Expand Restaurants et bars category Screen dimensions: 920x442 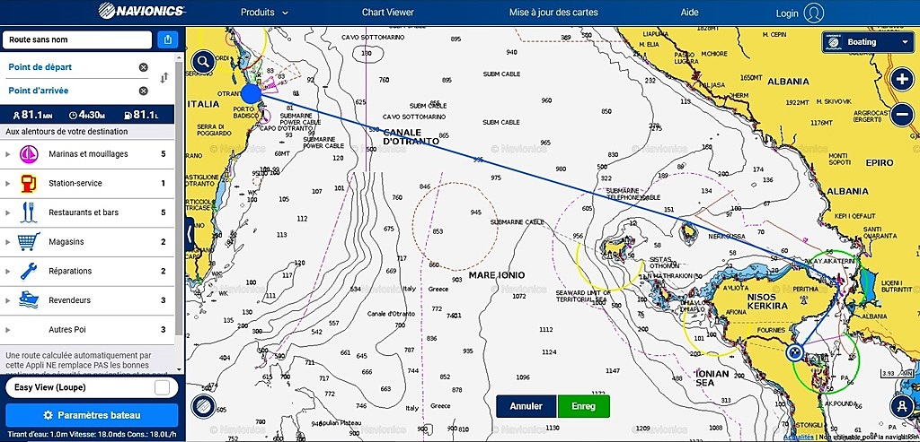8,212
